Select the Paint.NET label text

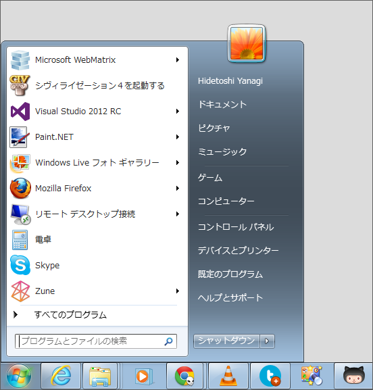54,137
